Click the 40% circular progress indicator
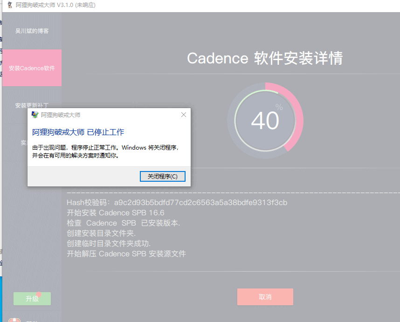This screenshot has height=322, width=400. pos(265,121)
